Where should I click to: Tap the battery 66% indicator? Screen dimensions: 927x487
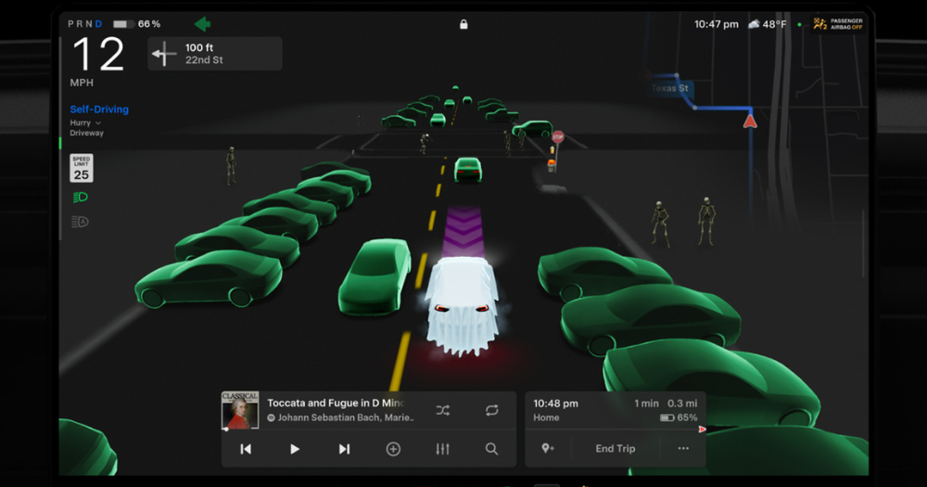[x=136, y=24]
